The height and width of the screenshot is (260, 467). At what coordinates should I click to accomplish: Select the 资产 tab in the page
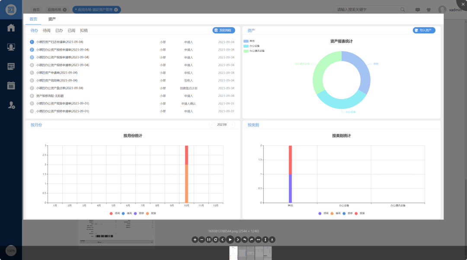tap(52, 19)
